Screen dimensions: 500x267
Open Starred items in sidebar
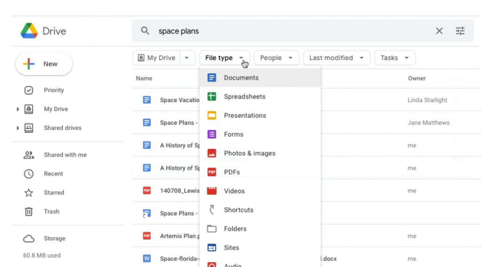coord(54,193)
